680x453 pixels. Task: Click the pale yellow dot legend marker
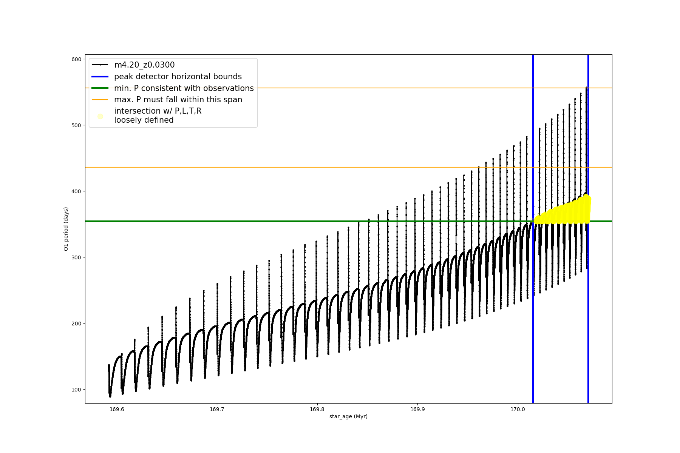100,116
